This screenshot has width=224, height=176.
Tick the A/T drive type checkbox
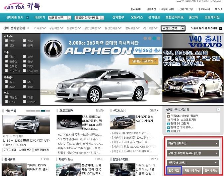(6, 82)
